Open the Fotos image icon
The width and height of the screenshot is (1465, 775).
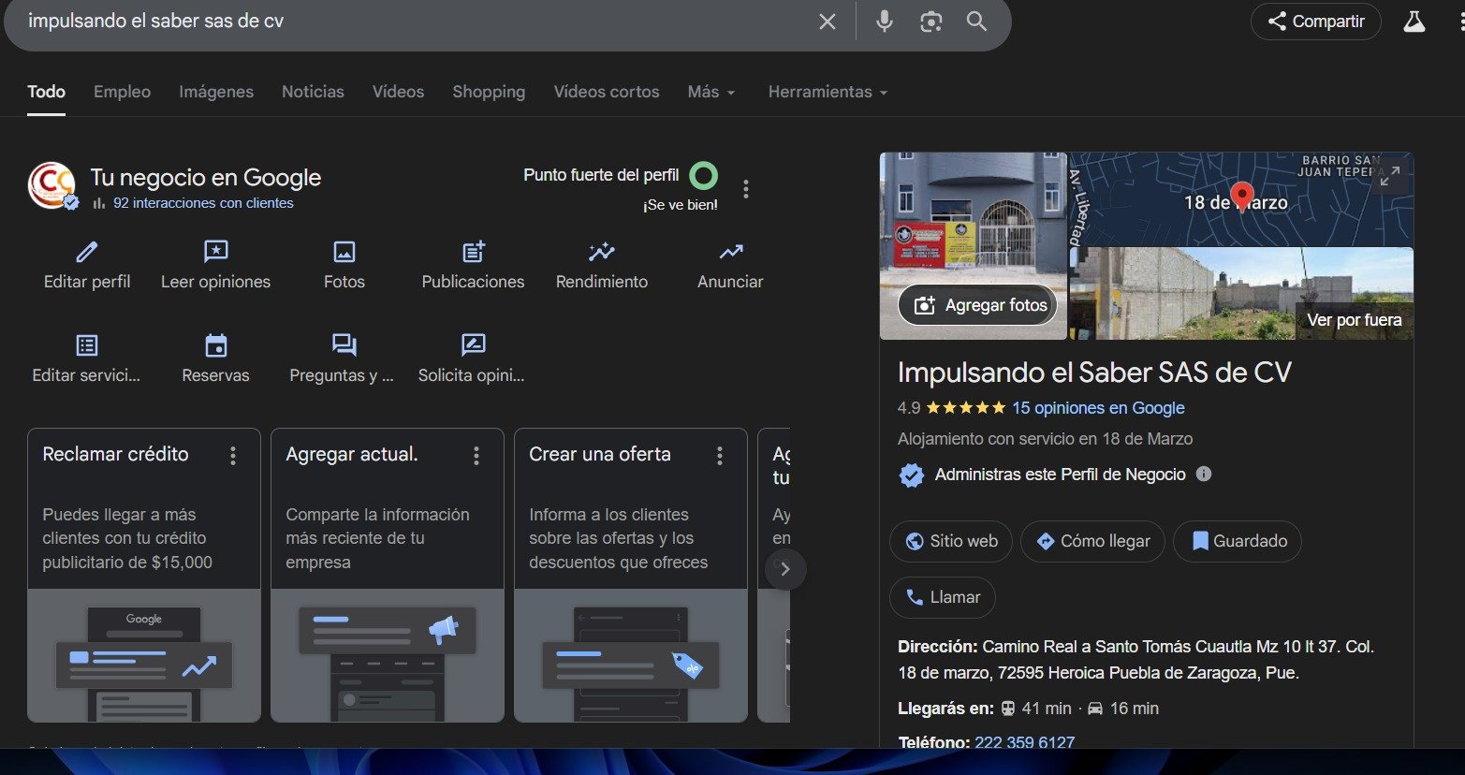click(x=344, y=252)
